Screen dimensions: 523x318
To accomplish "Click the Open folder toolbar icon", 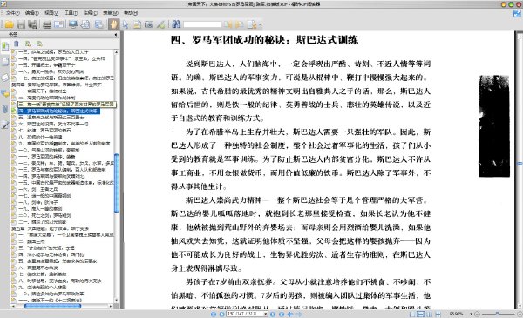I will [x=9, y=24].
